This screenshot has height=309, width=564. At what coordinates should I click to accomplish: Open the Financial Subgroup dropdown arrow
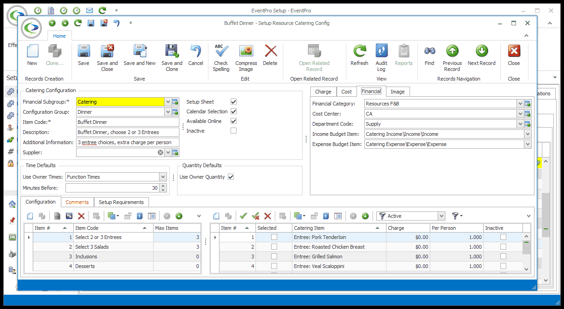coord(168,102)
